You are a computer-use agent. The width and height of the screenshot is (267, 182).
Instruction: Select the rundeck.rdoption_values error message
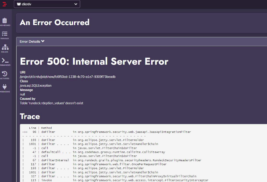click(x=51, y=103)
